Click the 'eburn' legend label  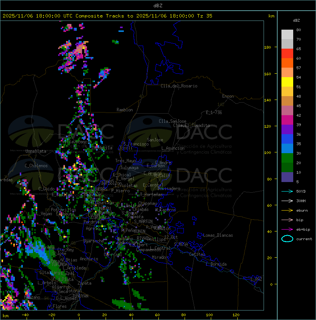(x=302, y=211)
